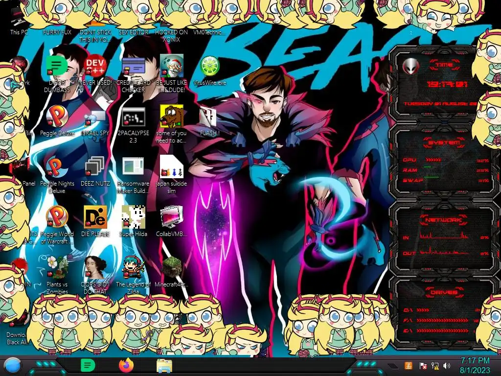501x376 pixels.
Task: Click the flag with red X tray icon
Action: click(x=423, y=365)
